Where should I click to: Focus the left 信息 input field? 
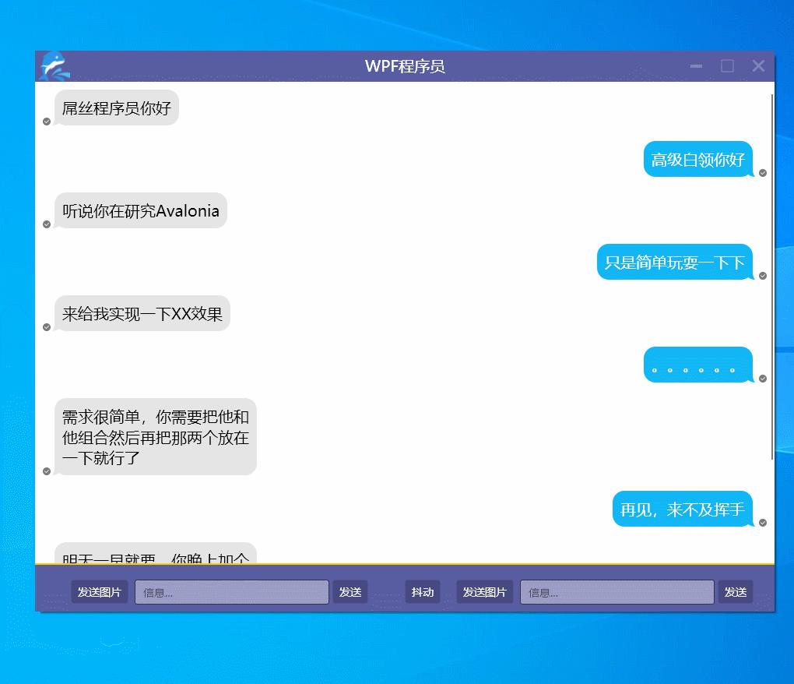coord(232,592)
